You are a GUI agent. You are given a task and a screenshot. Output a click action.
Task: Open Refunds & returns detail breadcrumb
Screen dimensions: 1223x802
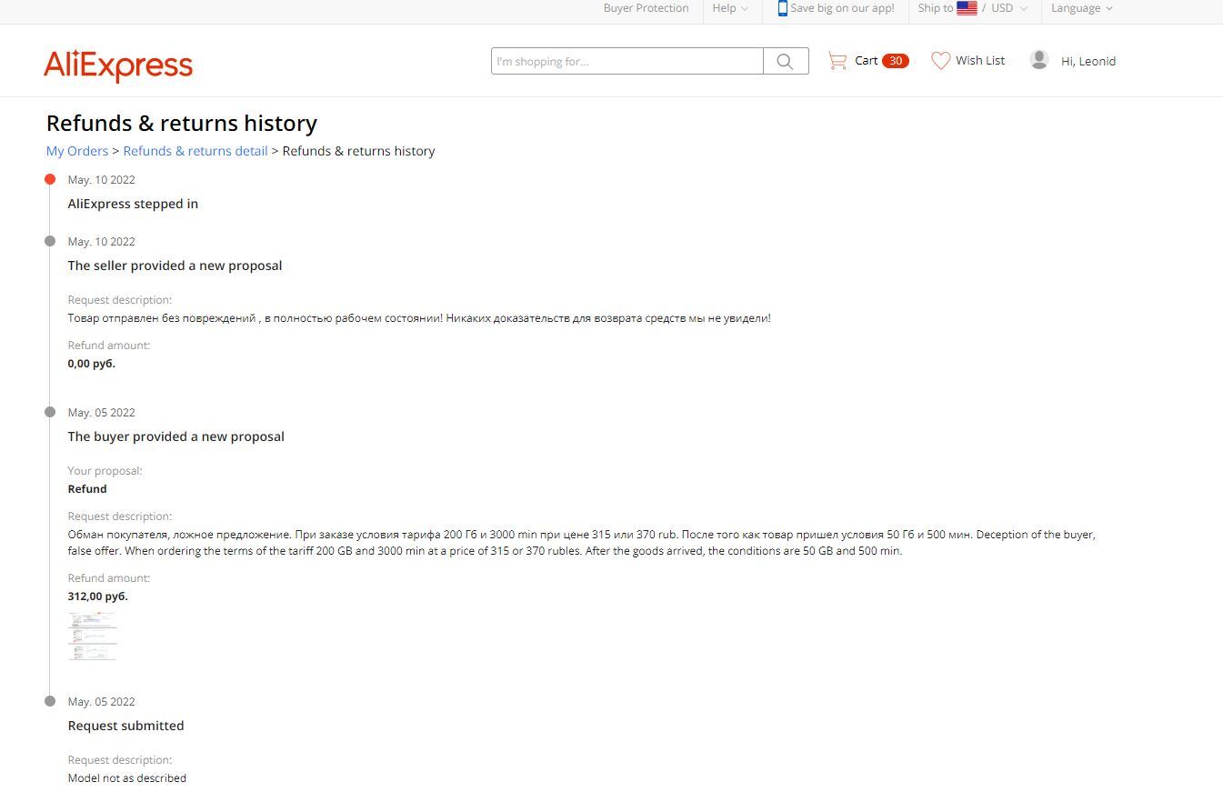click(x=195, y=151)
